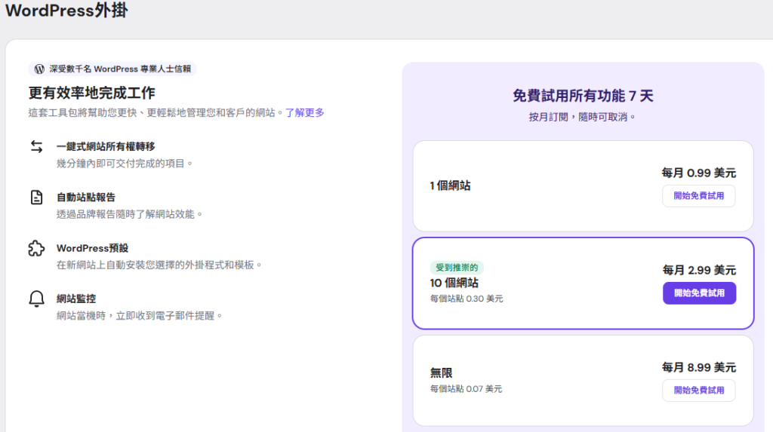Click 按月訂閱，隨時可取消 text
The image size is (773, 432).
[x=582, y=117]
